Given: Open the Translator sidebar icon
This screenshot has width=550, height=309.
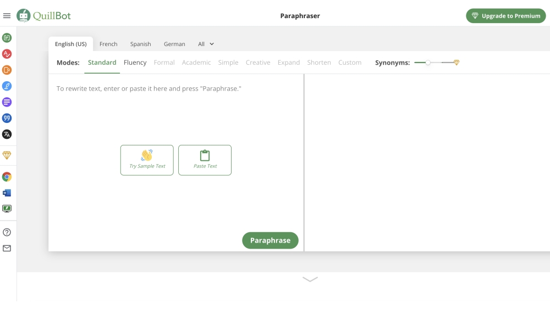Looking at the screenshot, I should [7, 134].
